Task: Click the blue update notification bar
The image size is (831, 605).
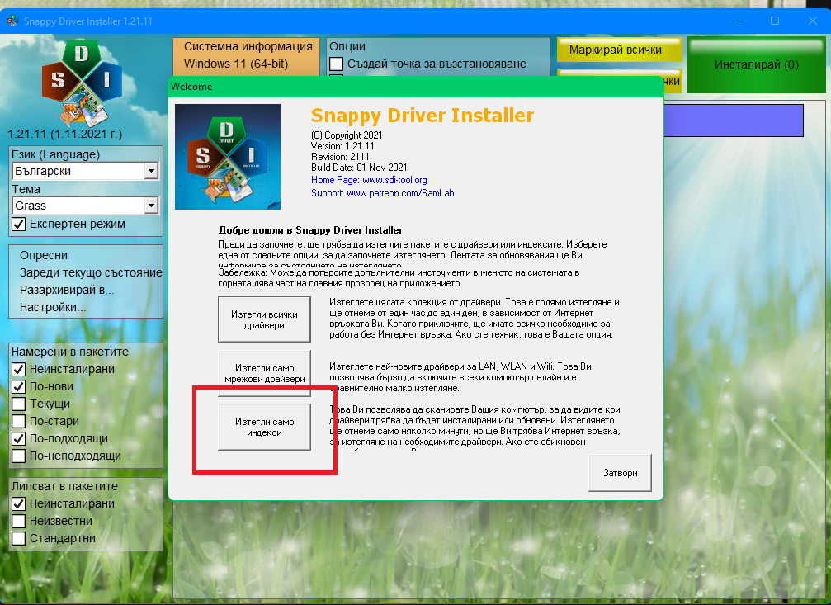Action: click(734, 121)
